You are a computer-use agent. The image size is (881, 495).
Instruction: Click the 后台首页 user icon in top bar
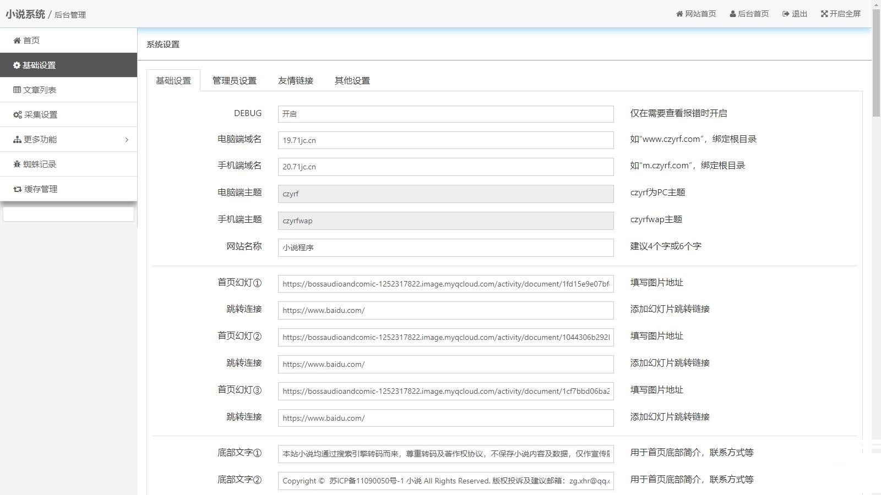(x=732, y=14)
